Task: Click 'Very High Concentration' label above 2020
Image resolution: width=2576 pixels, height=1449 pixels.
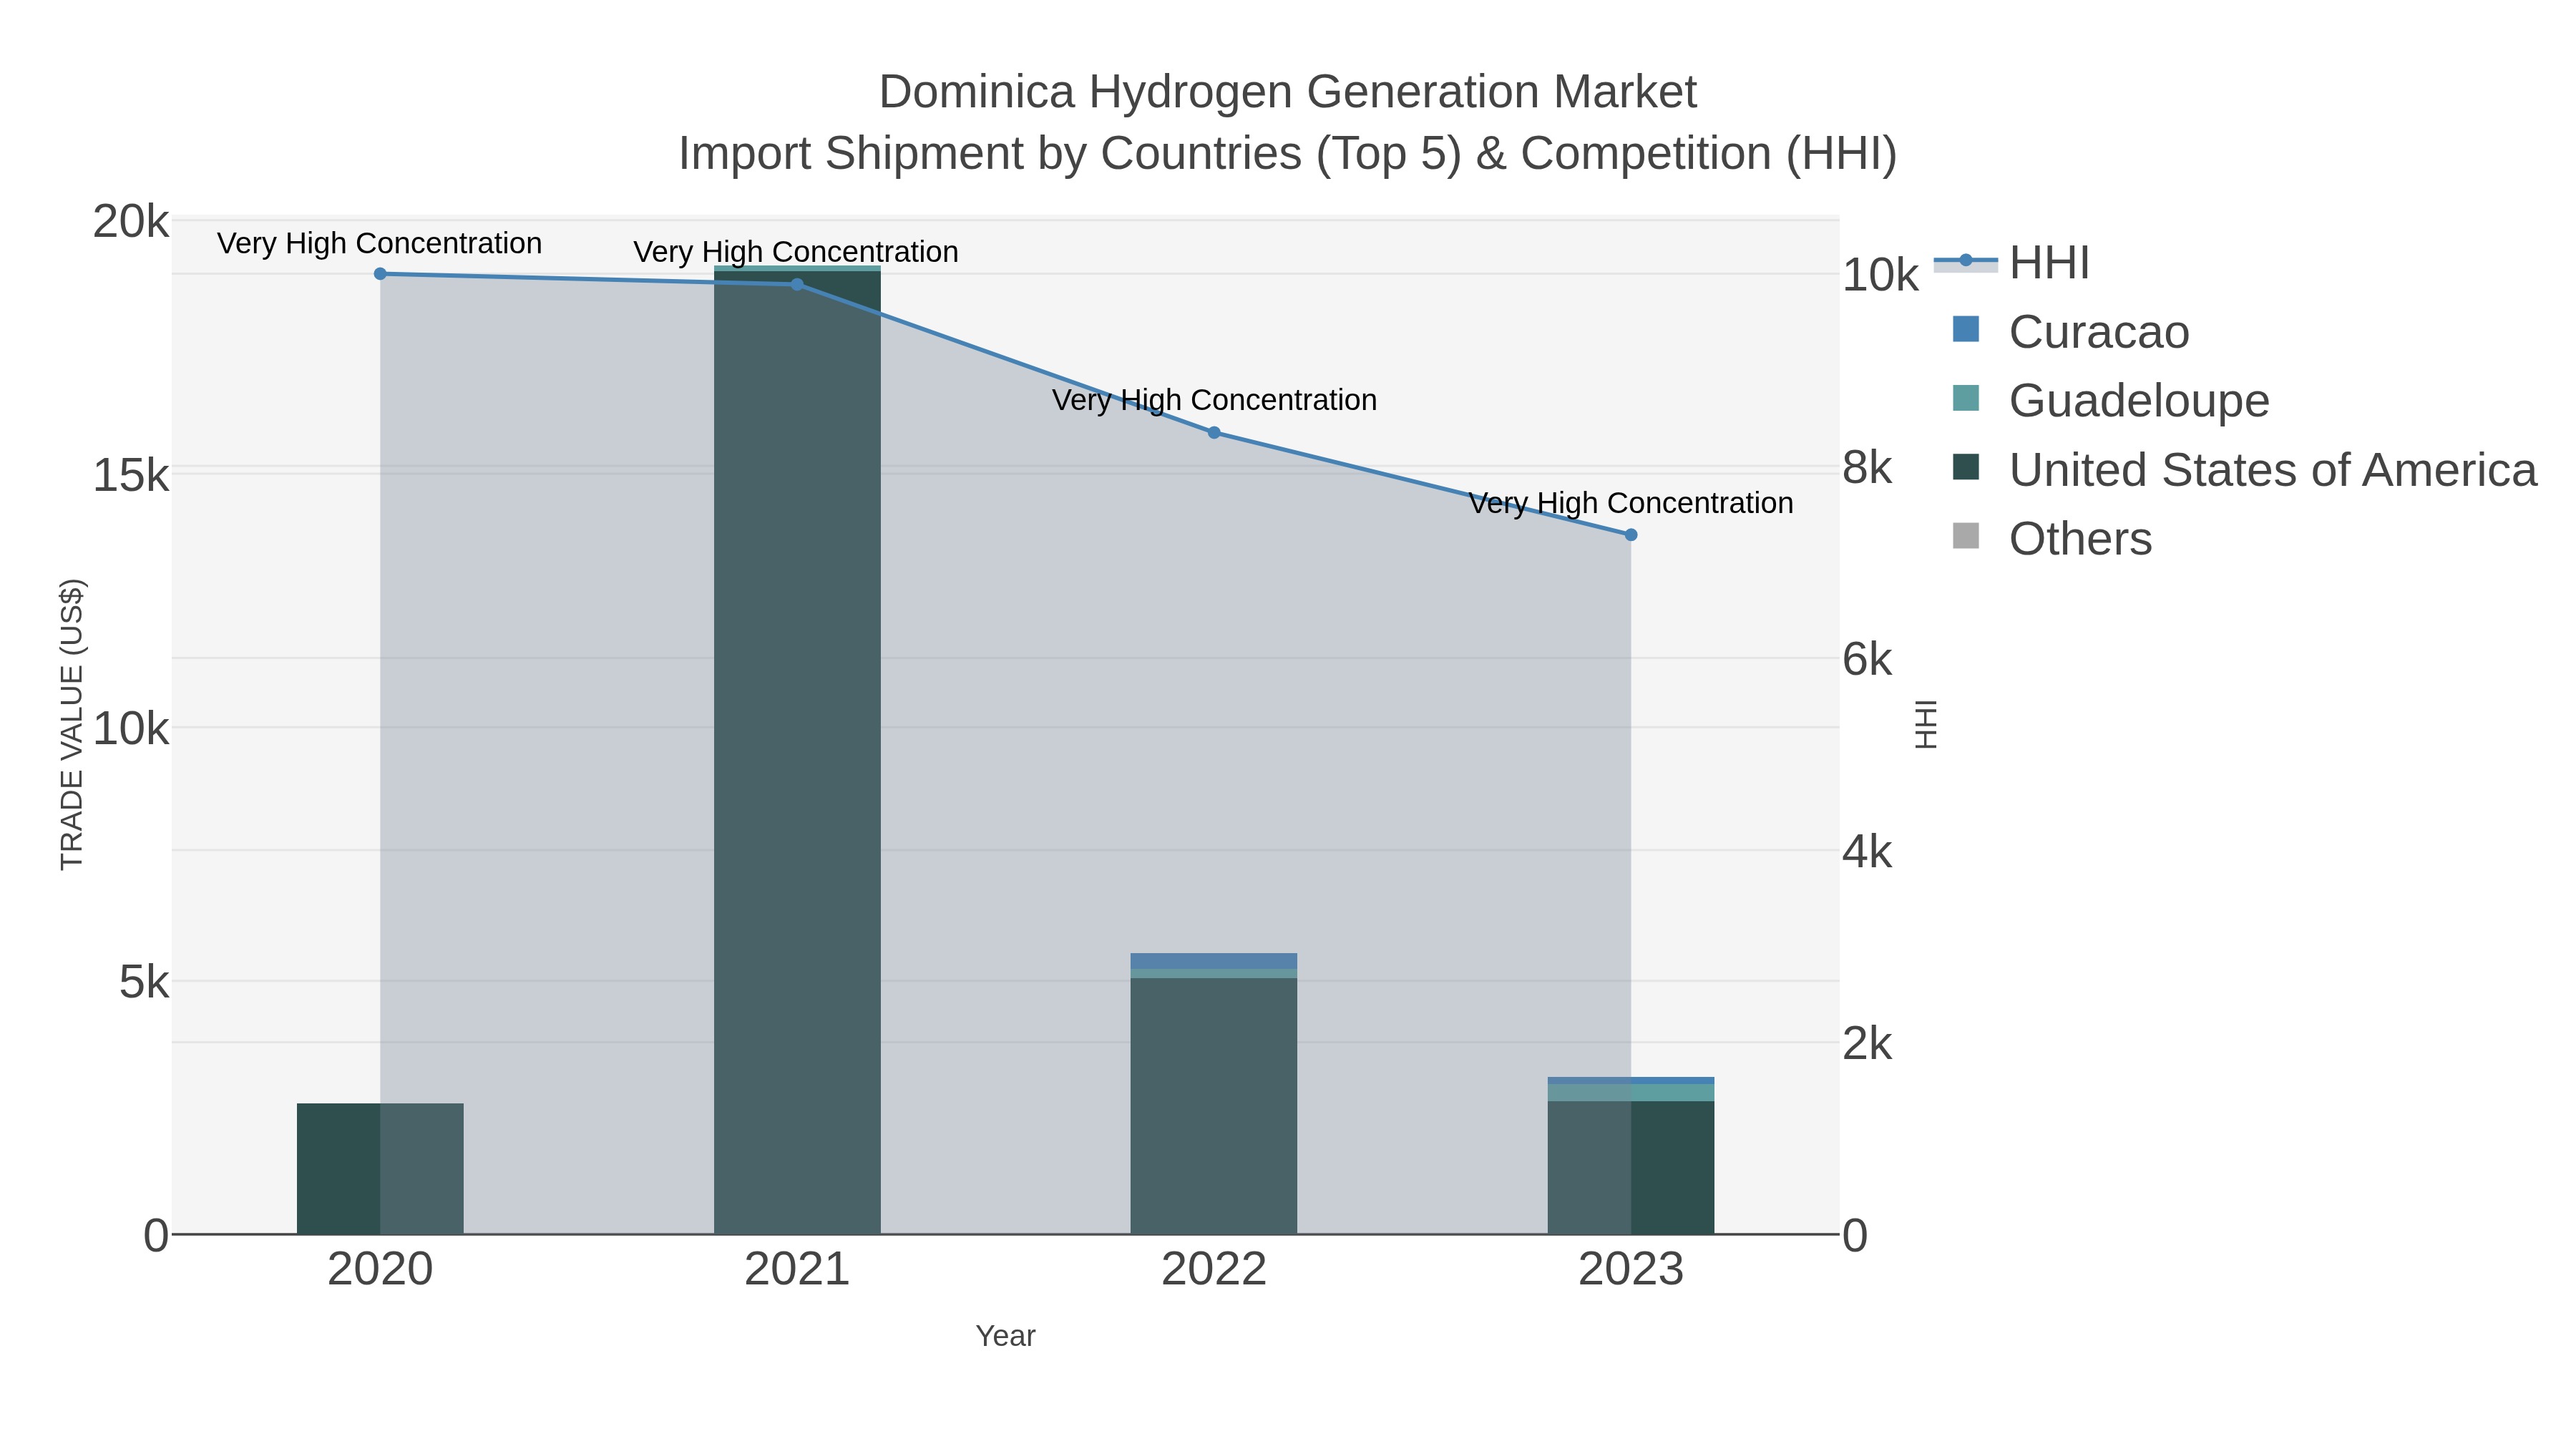Action: pos(380,243)
